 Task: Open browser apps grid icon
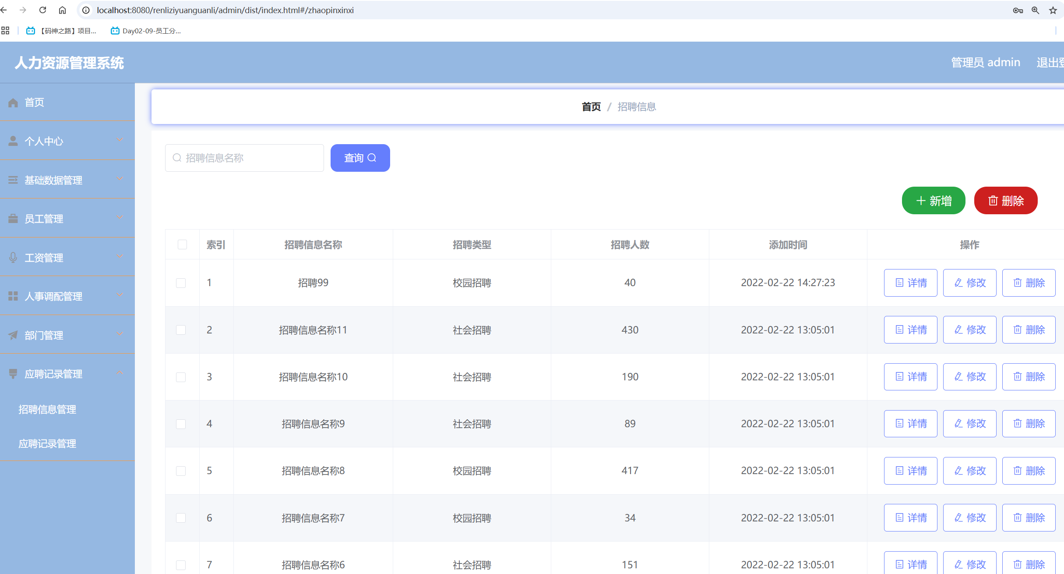click(x=5, y=31)
